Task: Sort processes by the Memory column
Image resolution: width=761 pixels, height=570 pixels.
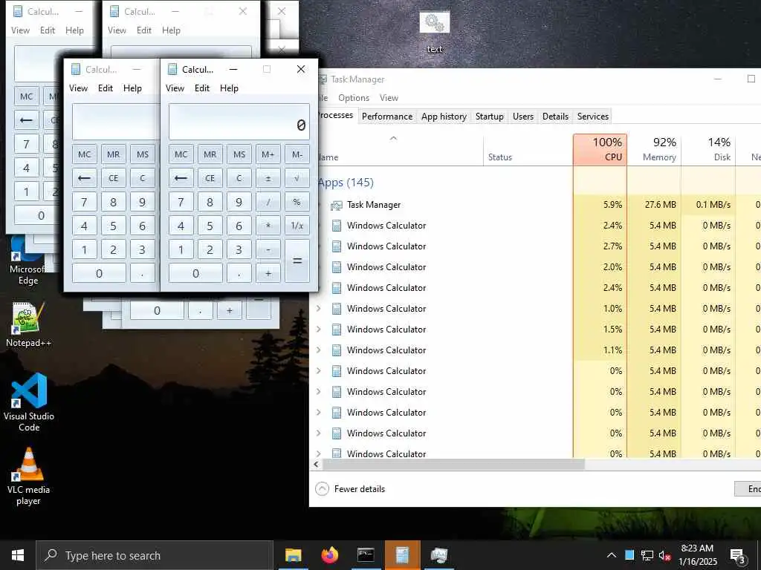Action: [x=654, y=149]
